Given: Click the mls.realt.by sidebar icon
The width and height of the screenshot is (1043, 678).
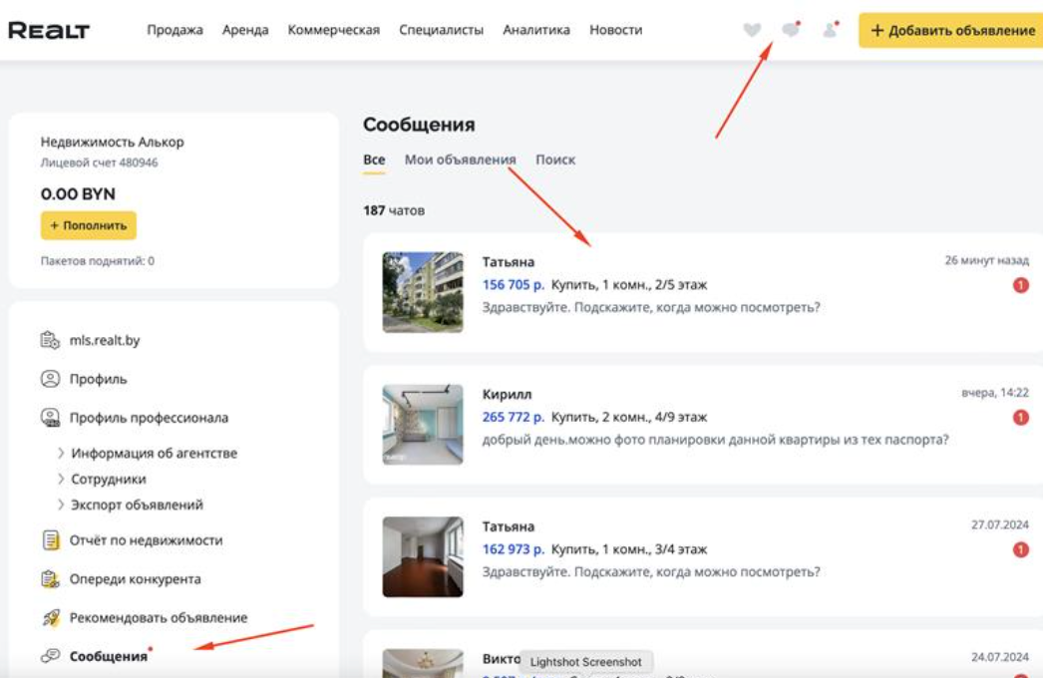Looking at the screenshot, I should coord(50,340).
